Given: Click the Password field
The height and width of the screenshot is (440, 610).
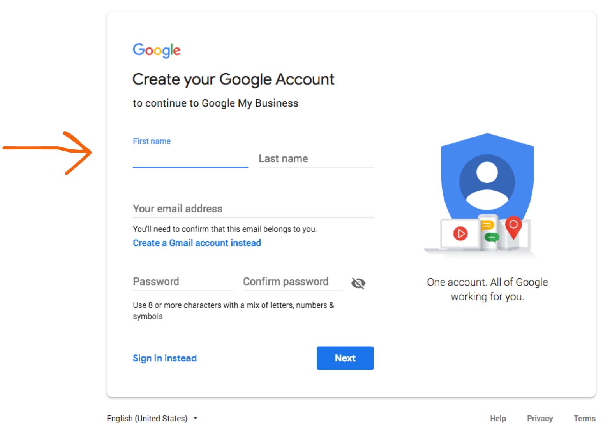Looking at the screenshot, I should coord(182,282).
